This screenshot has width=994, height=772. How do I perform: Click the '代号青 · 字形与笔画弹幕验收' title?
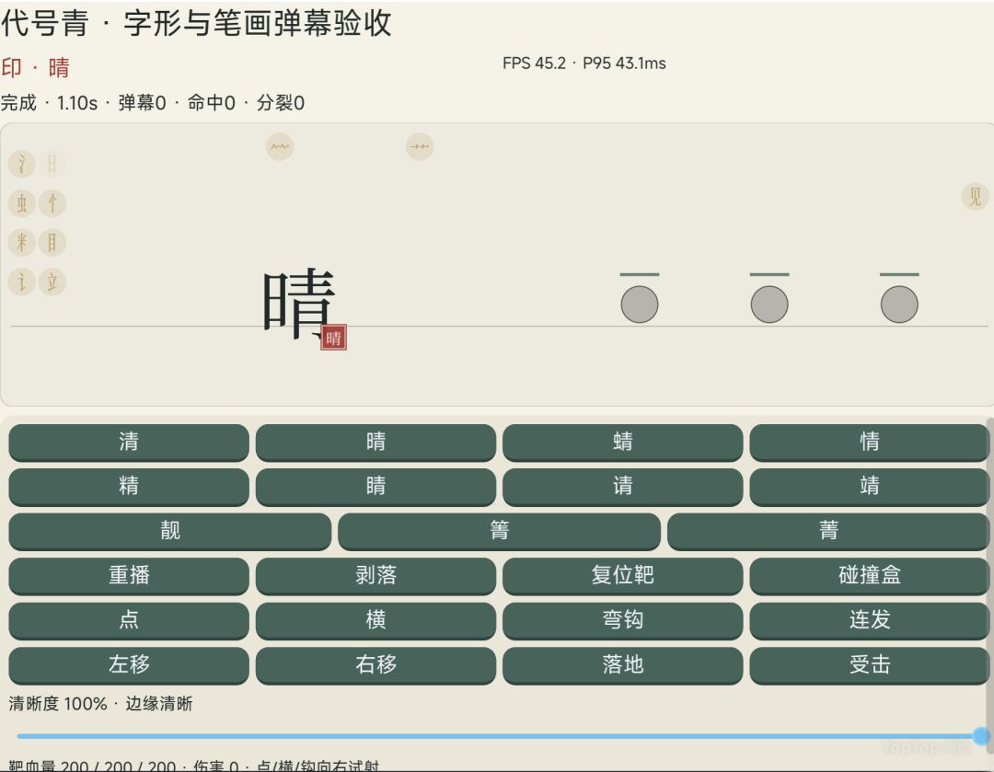coord(196,23)
